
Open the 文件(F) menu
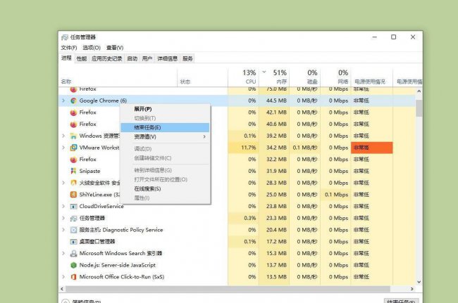pyautogui.click(x=69, y=48)
